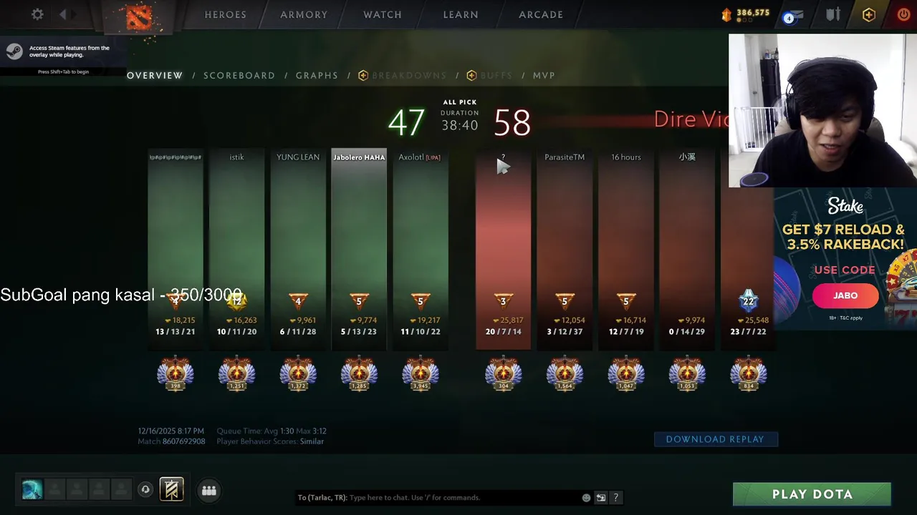
Task: Switch to the Scoreboard tab
Action: [239, 75]
